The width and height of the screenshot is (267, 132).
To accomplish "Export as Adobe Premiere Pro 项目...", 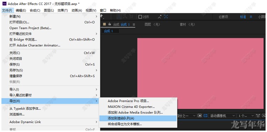I will [138, 101].
